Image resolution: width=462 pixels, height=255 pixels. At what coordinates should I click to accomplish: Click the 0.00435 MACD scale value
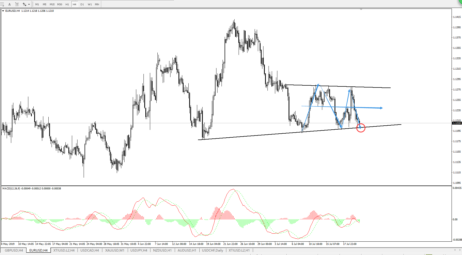457,188
